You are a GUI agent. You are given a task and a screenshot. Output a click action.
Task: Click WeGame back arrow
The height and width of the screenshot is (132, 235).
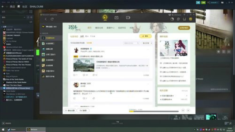[x=46, y=19]
